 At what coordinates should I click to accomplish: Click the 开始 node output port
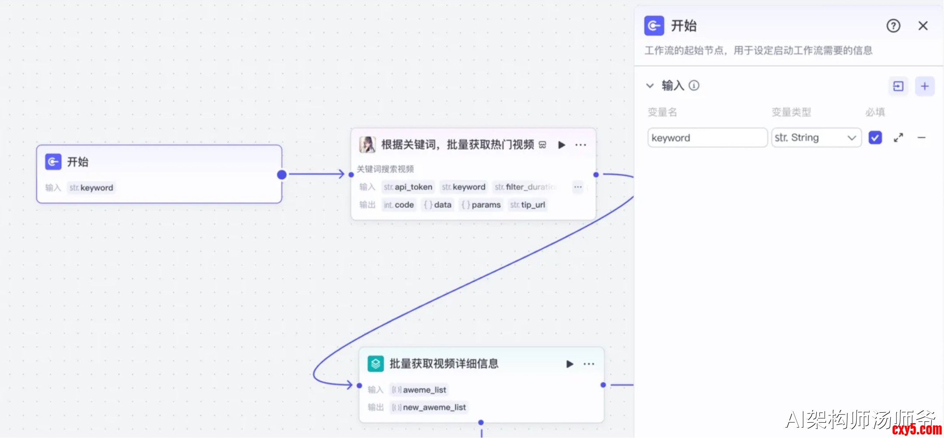click(x=282, y=175)
